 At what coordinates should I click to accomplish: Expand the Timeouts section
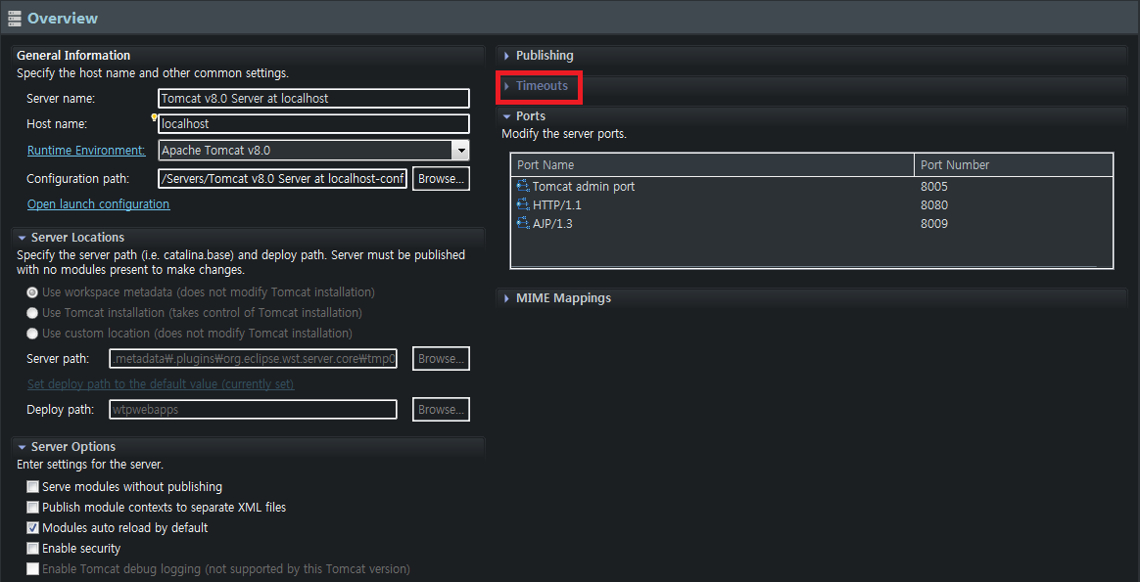tap(506, 86)
